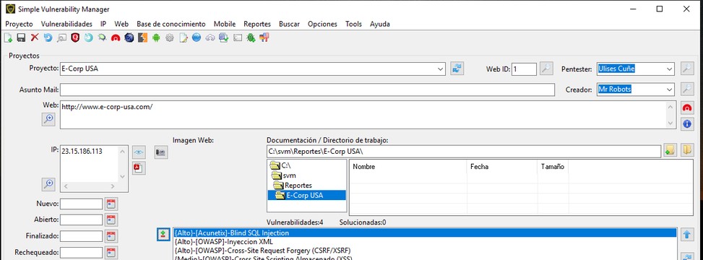
Task: Click the green add vulnerability button
Action: (163, 234)
